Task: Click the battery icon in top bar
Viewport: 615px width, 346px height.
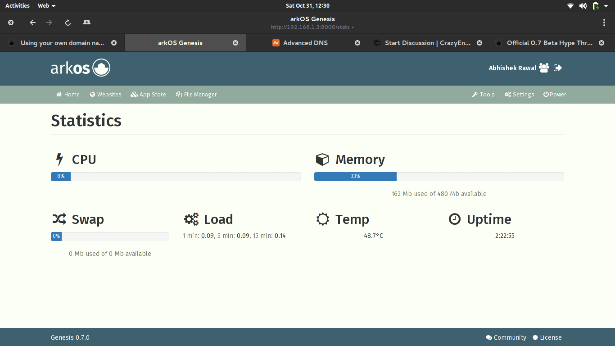Action: tap(596, 6)
